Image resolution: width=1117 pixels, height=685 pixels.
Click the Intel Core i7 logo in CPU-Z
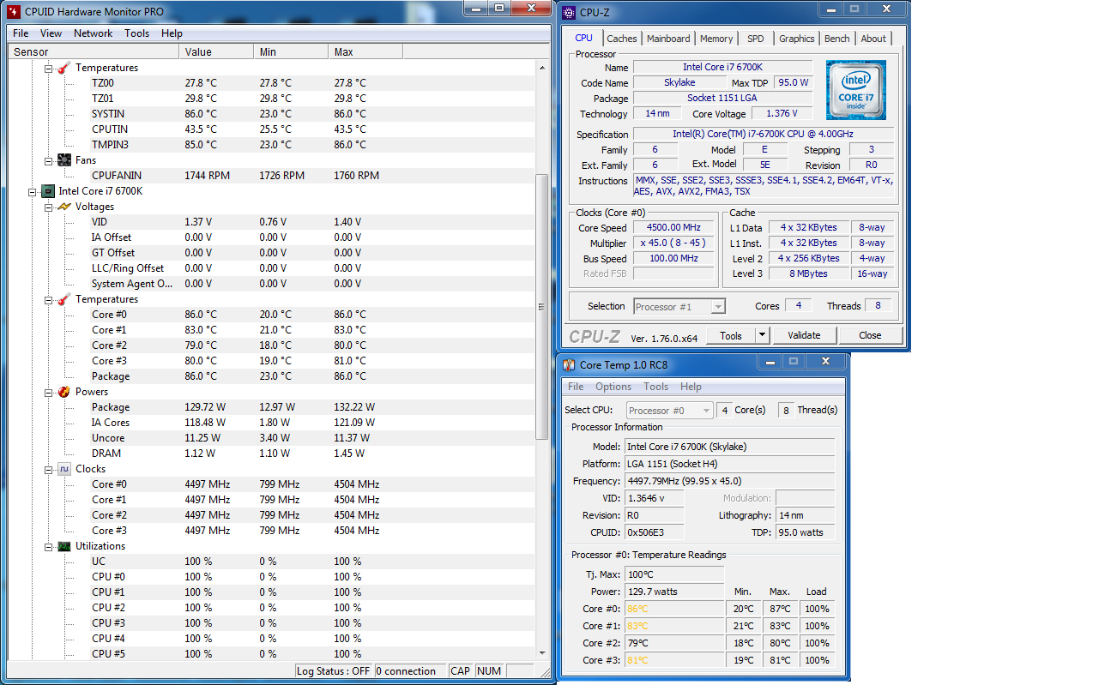[x=856, y=90]
